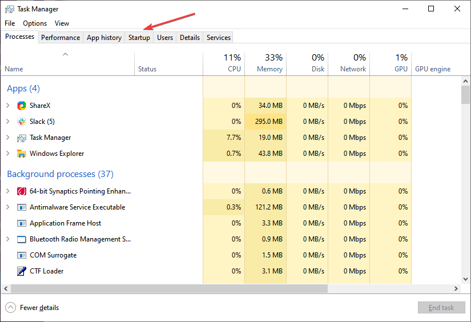Click the vertical scrollbar up arrow

click(465, 81)
